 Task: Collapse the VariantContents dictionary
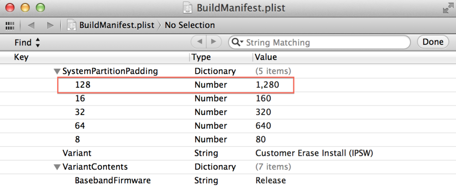click(x=57, y=167)
